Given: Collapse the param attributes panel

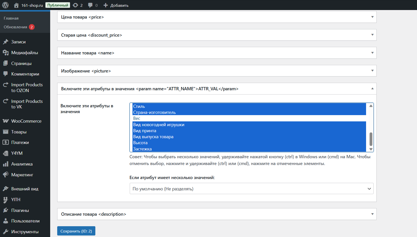Looking at the screenshot, I should [x=372, y=89].
